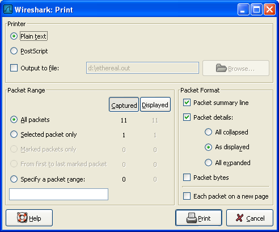Select Specify a packet range radio button
The width and height of the screenshot is (279, 232).
tap(14, 179)
